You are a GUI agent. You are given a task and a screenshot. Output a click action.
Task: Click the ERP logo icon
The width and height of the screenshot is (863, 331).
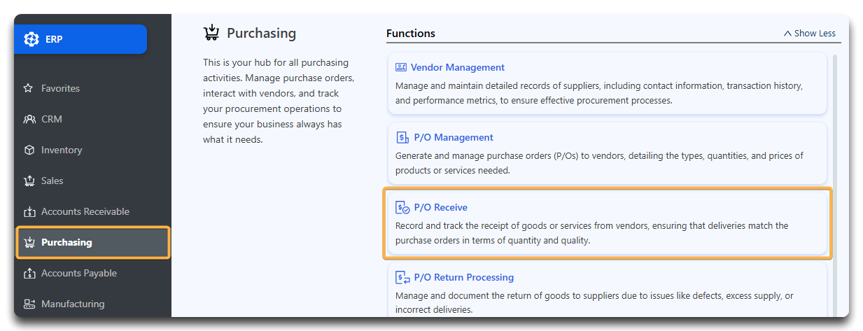tap(31, 39)
